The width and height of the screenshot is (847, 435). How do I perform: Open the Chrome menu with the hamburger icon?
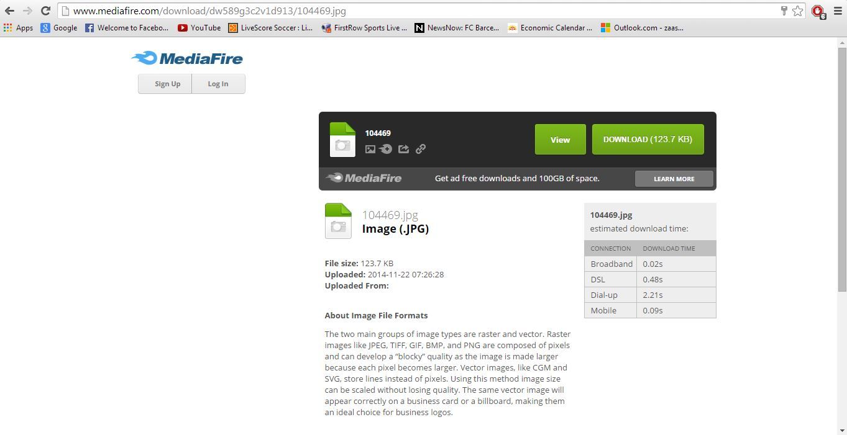click(x=838, y=11)
